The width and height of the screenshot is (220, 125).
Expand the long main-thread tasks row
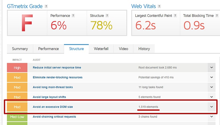coord(211,87)
